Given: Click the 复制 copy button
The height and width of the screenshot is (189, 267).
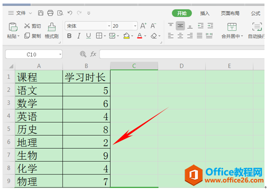Looking at the screenshot, I should pyautogui.click(x=32, y=36).
